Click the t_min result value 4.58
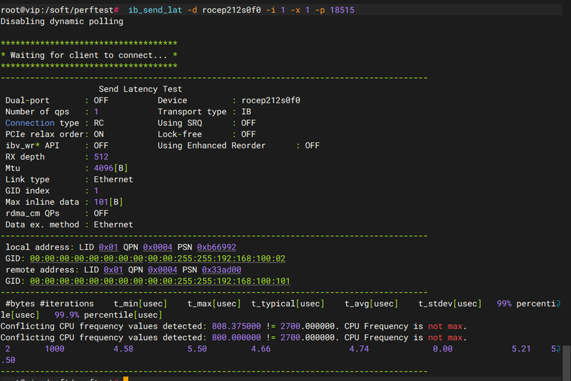Image resolution: width=571 pixels, height=381 pixels. [123, 349]
